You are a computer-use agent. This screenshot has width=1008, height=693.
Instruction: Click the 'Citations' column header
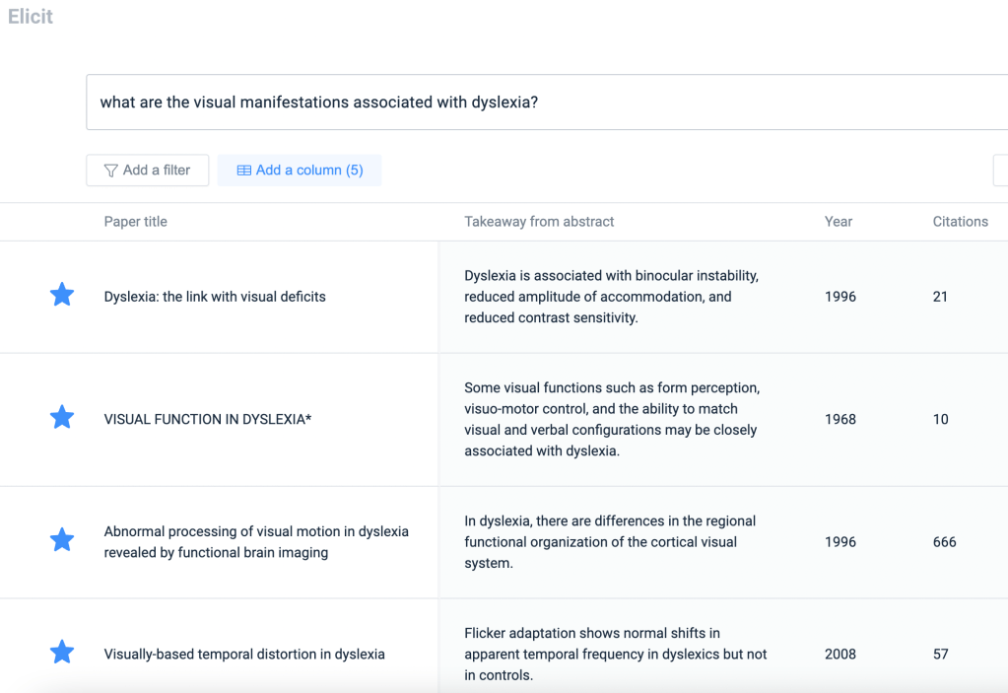tap(960, 222)
